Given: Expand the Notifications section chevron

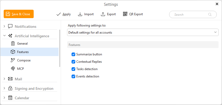Looking at the screenshot, I should (4, 26).
